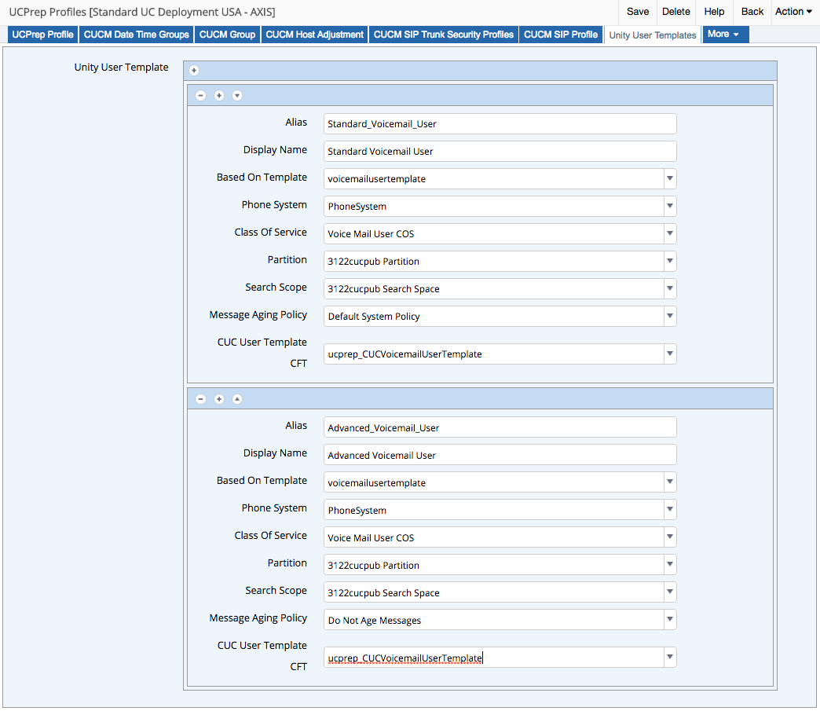Remove the Advanced_Voicemail_User template block
Viewport: 820px width, 711px height.
(x=201, y=399)
